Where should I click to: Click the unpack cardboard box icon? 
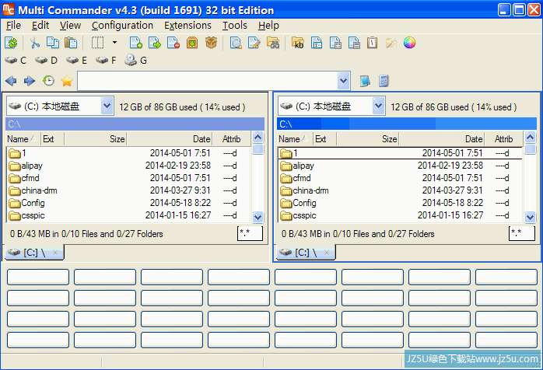[x=211, y=43]
